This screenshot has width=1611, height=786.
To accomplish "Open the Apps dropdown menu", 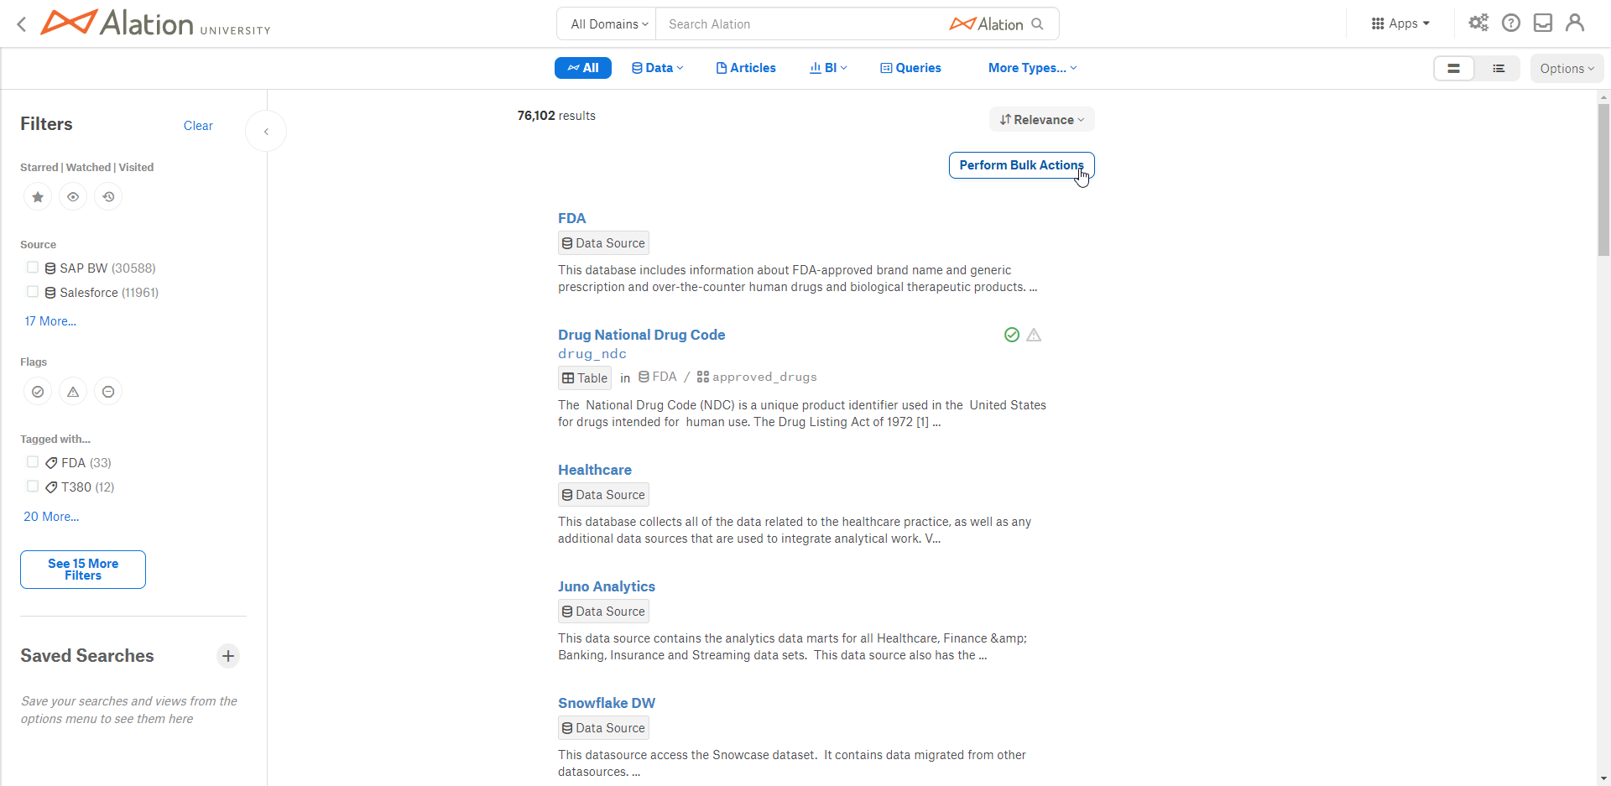I will point(1400,23).
